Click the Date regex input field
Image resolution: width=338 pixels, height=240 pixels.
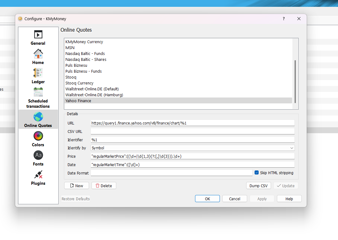pyautogui.click(x=193, y=165)
